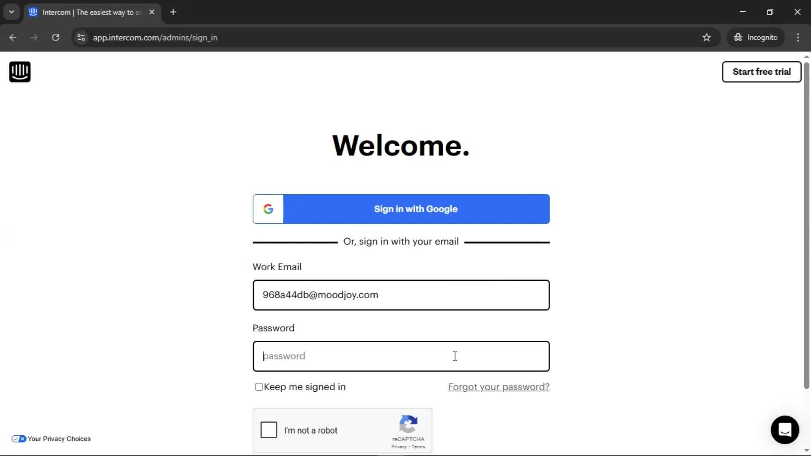Click the Password label

(273, 328)
